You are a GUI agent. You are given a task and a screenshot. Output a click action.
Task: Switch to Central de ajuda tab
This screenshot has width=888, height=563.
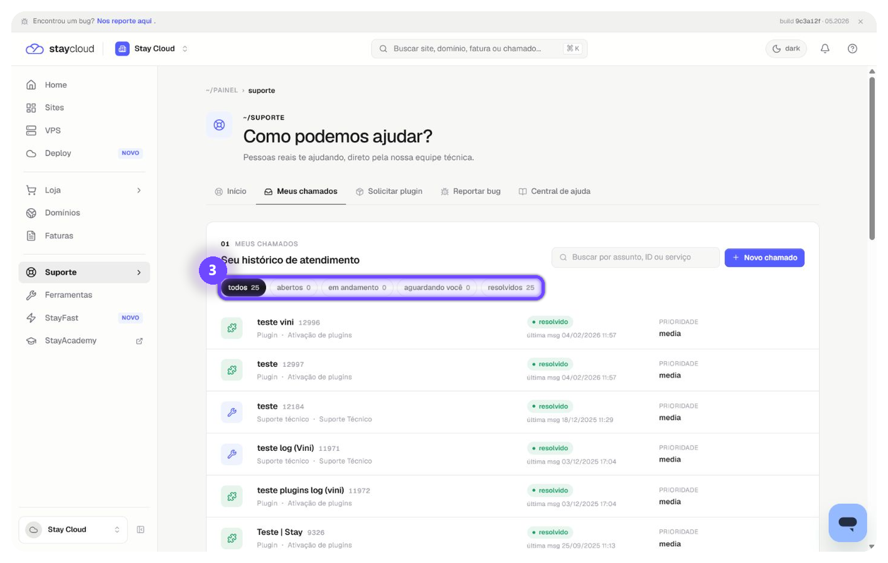point(554,191)
